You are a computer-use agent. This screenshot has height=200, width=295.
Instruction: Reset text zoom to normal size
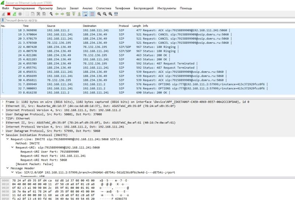pyautogui.click(x=110, y=14)
